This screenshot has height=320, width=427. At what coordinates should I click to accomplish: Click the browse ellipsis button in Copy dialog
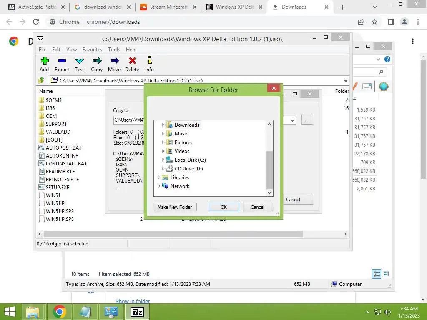[x=307, y=120]
